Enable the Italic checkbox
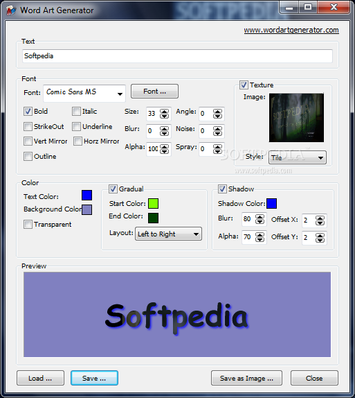 76,112
